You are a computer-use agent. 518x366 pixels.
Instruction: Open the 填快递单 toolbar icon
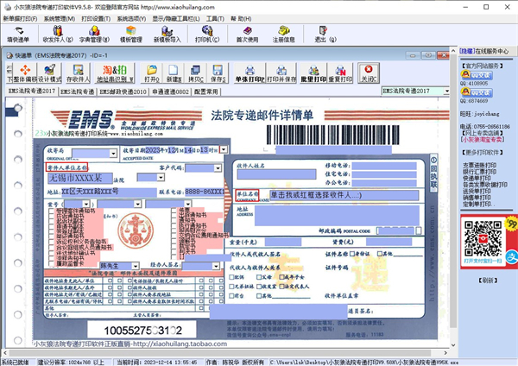tap(18, 35)
